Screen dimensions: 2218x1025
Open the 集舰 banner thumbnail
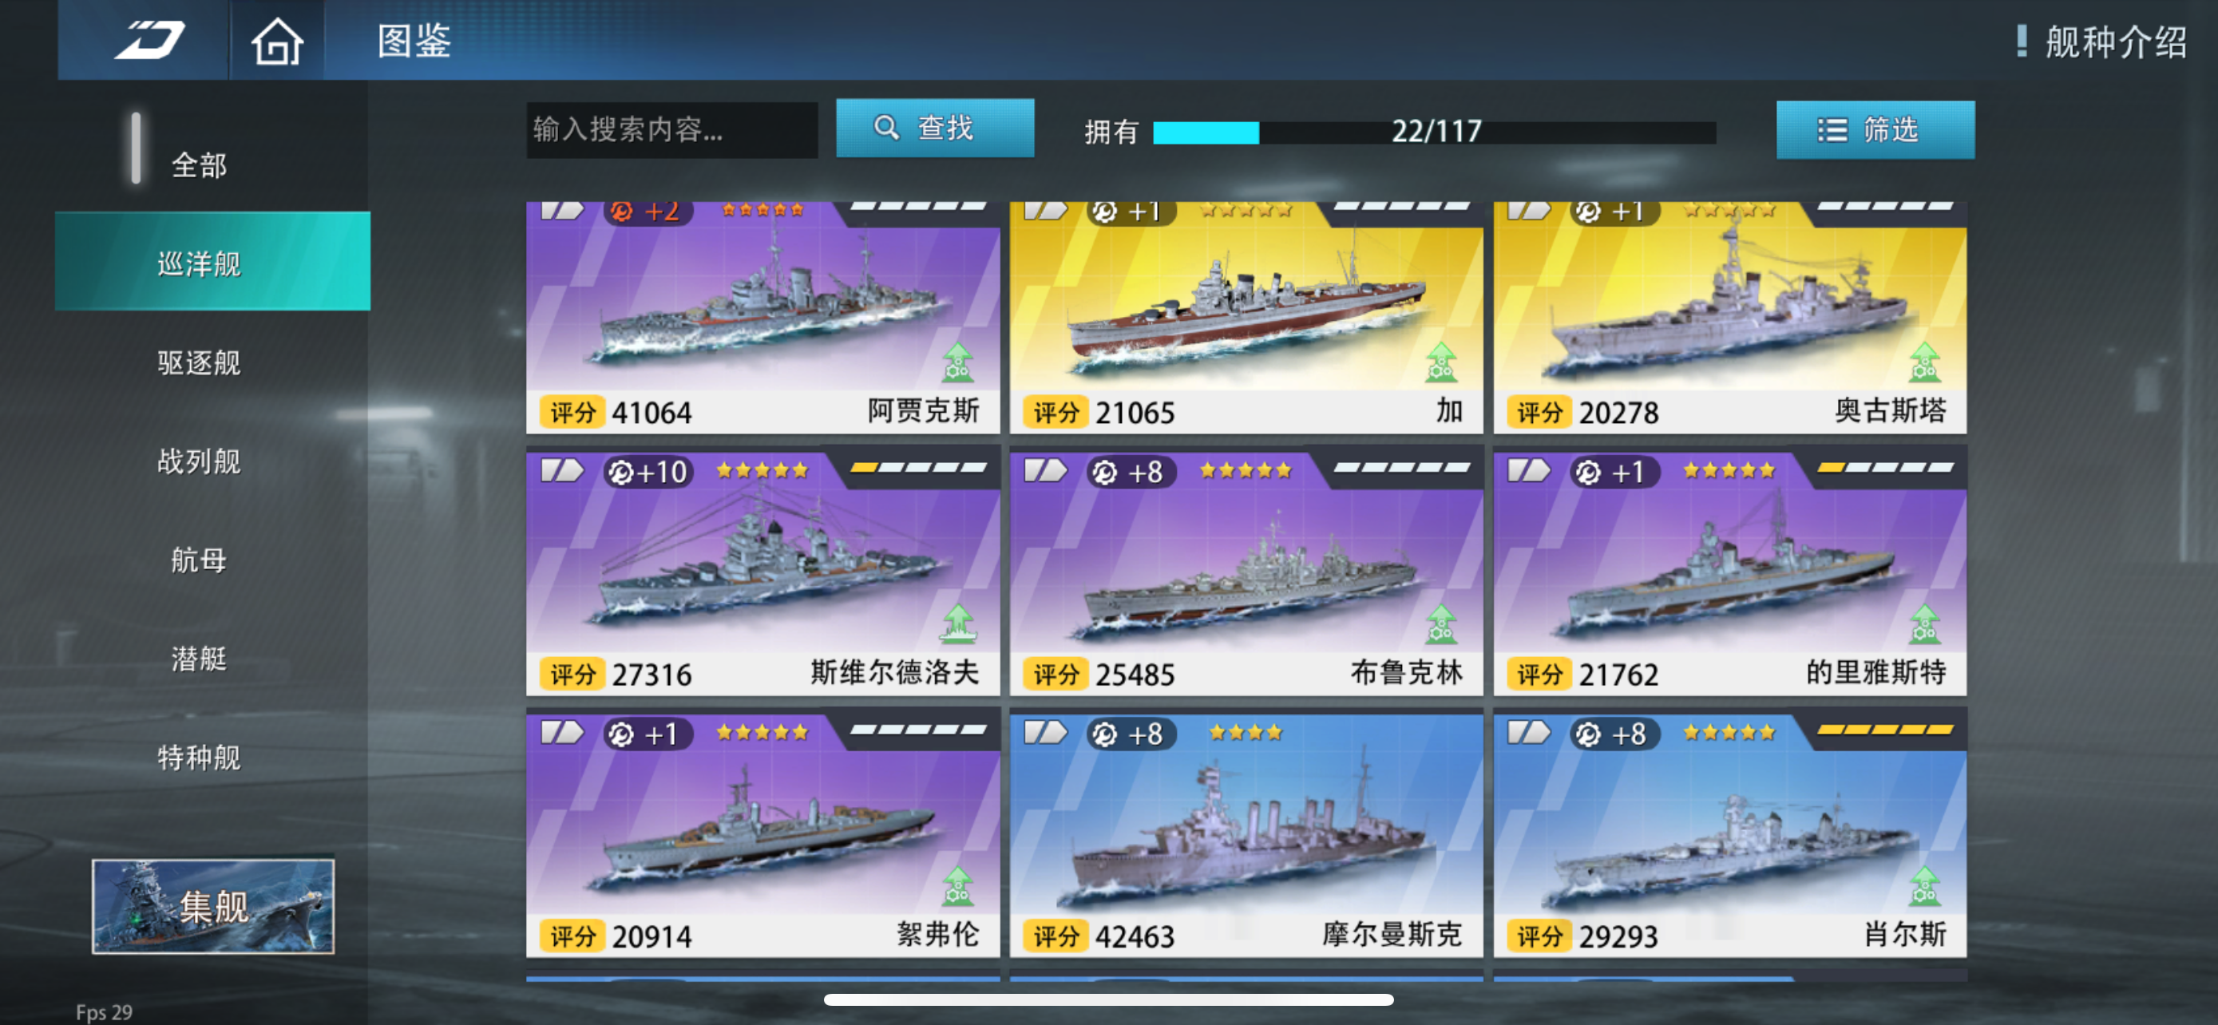[213, 905]
